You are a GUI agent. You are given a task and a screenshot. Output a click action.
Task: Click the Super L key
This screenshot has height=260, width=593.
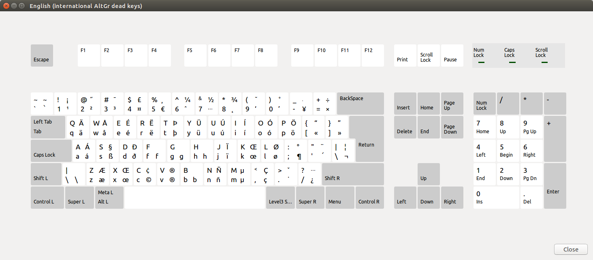click(79, 197)
